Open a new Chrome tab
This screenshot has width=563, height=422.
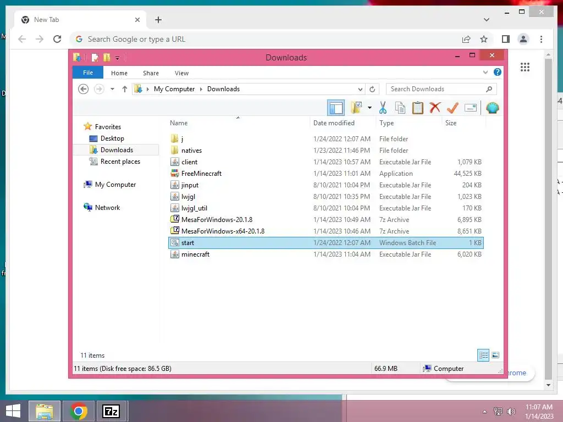[x=158, y=20]
